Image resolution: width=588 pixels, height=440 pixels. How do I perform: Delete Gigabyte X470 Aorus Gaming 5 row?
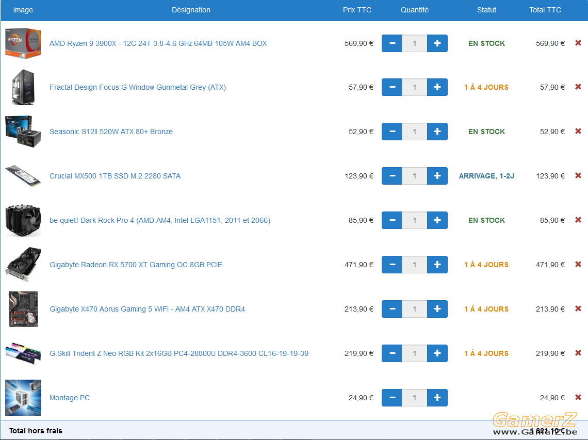(x=578, y=308)
